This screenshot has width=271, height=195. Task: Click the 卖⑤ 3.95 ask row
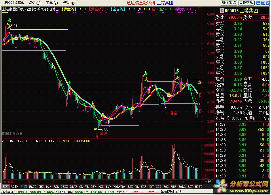click(x=242, y=23)
